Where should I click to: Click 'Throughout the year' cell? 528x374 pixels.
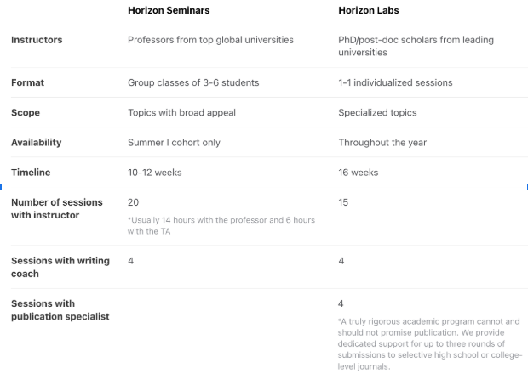coord(382,143)
